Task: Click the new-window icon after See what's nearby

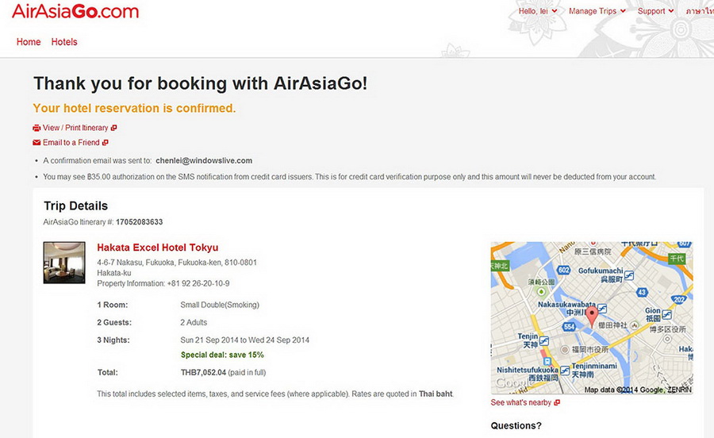Action: pyautogui.click(x=557, y=402)
